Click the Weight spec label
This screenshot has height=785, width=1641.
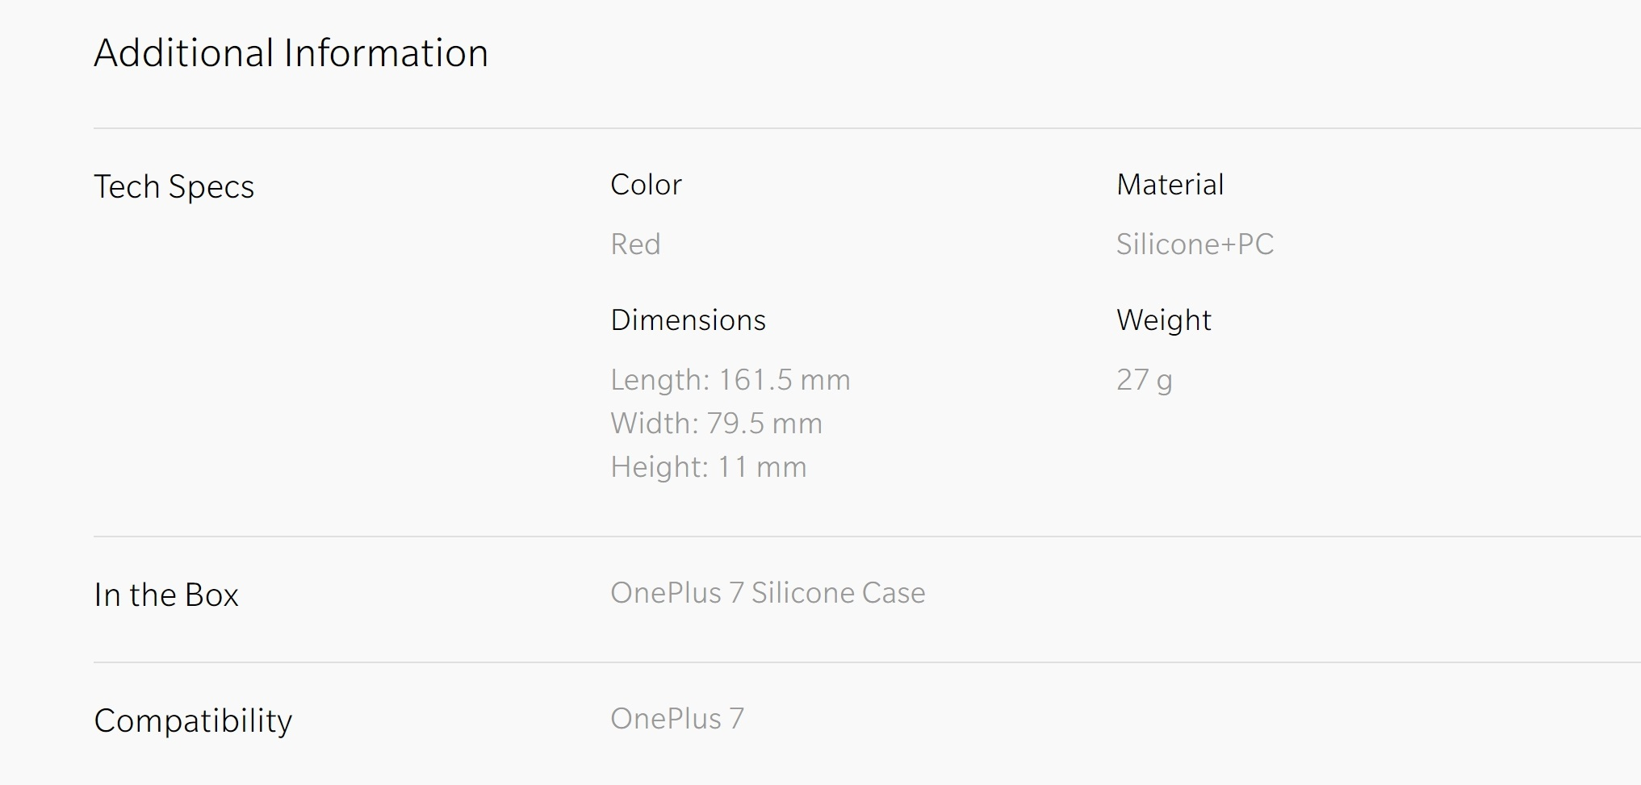(1164, 321)
